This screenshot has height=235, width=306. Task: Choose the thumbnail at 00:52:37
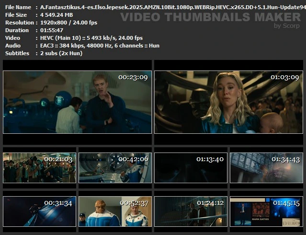[x=115, y=211]
